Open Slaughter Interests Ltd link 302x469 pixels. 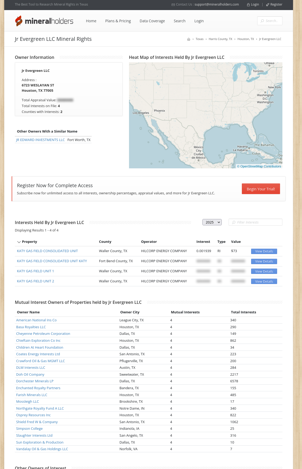(34, 436)
